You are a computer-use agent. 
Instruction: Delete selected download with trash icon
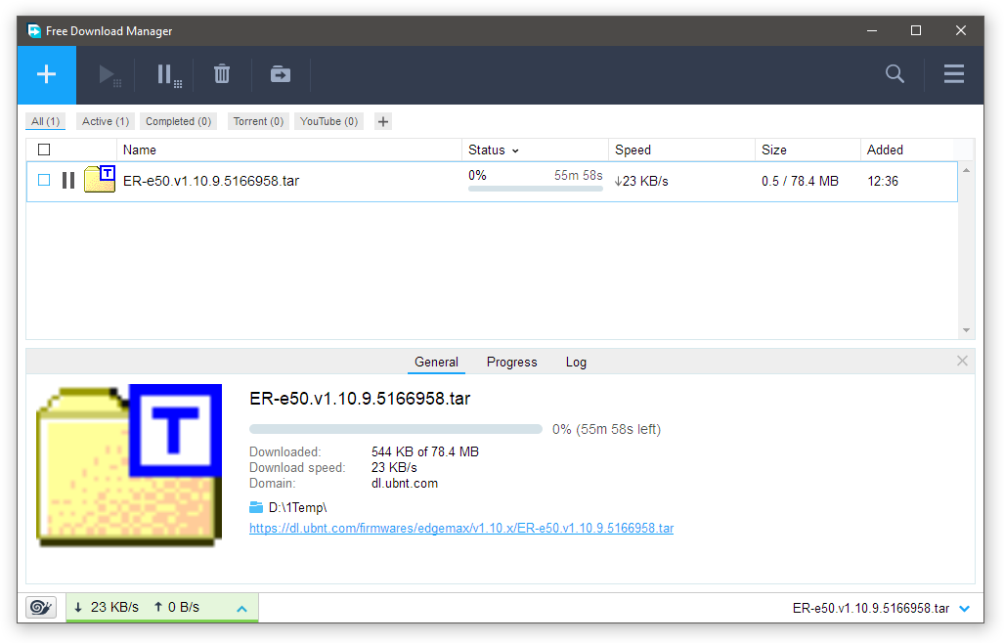click(222, 74)
